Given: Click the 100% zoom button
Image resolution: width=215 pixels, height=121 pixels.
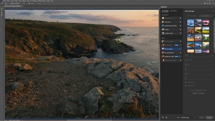Looking at the screenshot, I should pos(24,3).
